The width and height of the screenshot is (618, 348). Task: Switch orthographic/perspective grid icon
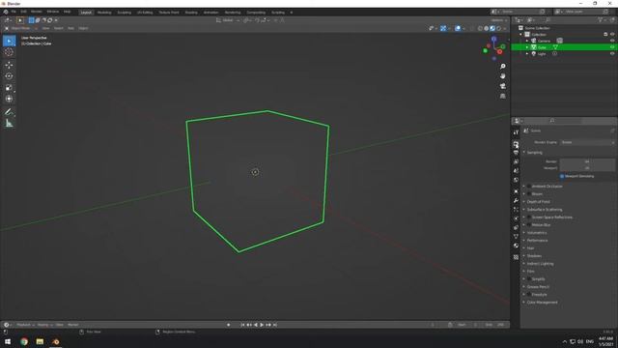502,96
